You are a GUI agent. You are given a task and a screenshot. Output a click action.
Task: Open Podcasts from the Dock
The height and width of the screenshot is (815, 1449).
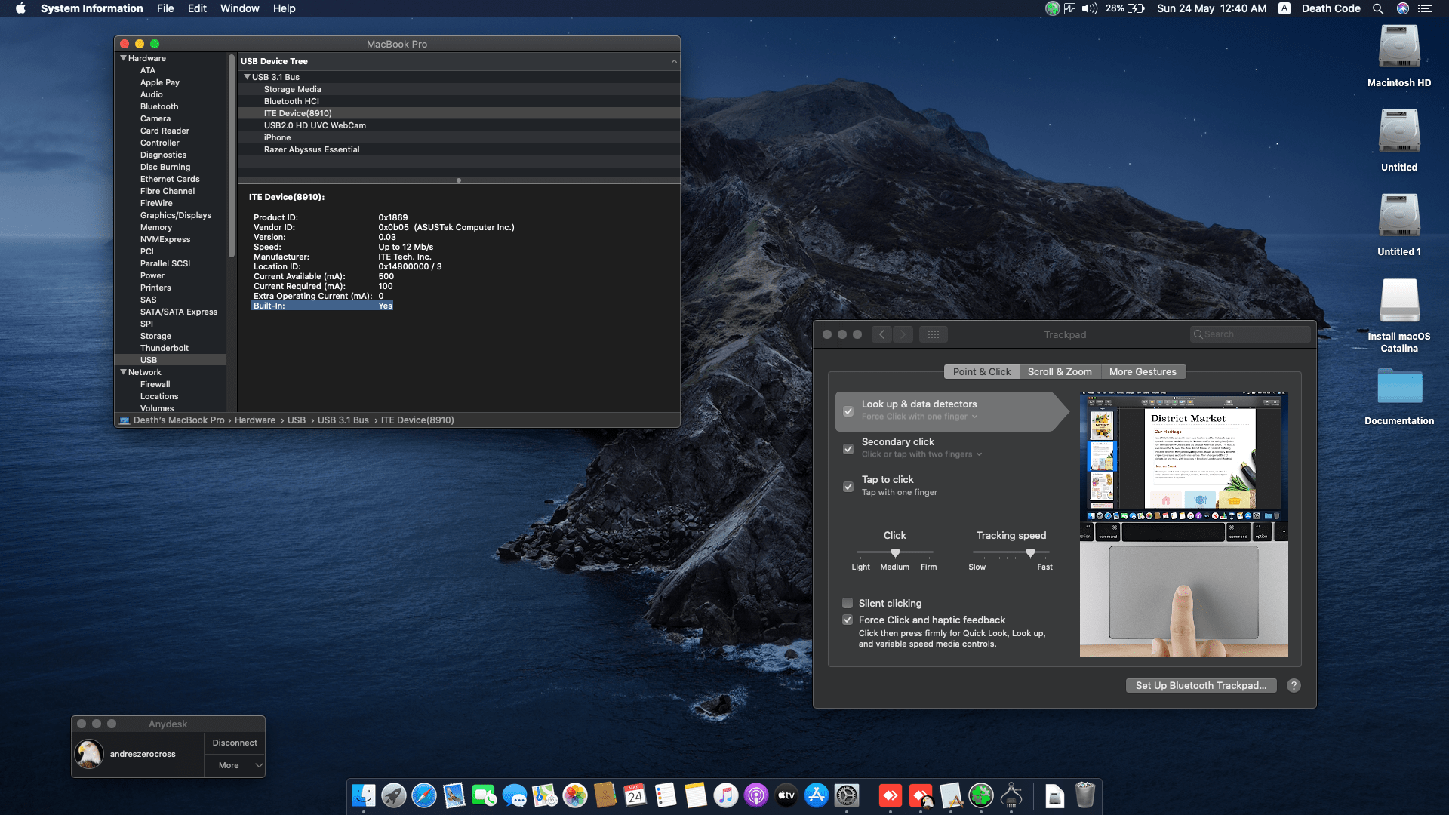(x=756, y=795)
